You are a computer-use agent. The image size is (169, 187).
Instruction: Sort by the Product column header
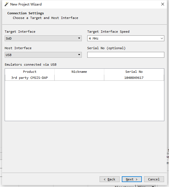click(30, 72)
